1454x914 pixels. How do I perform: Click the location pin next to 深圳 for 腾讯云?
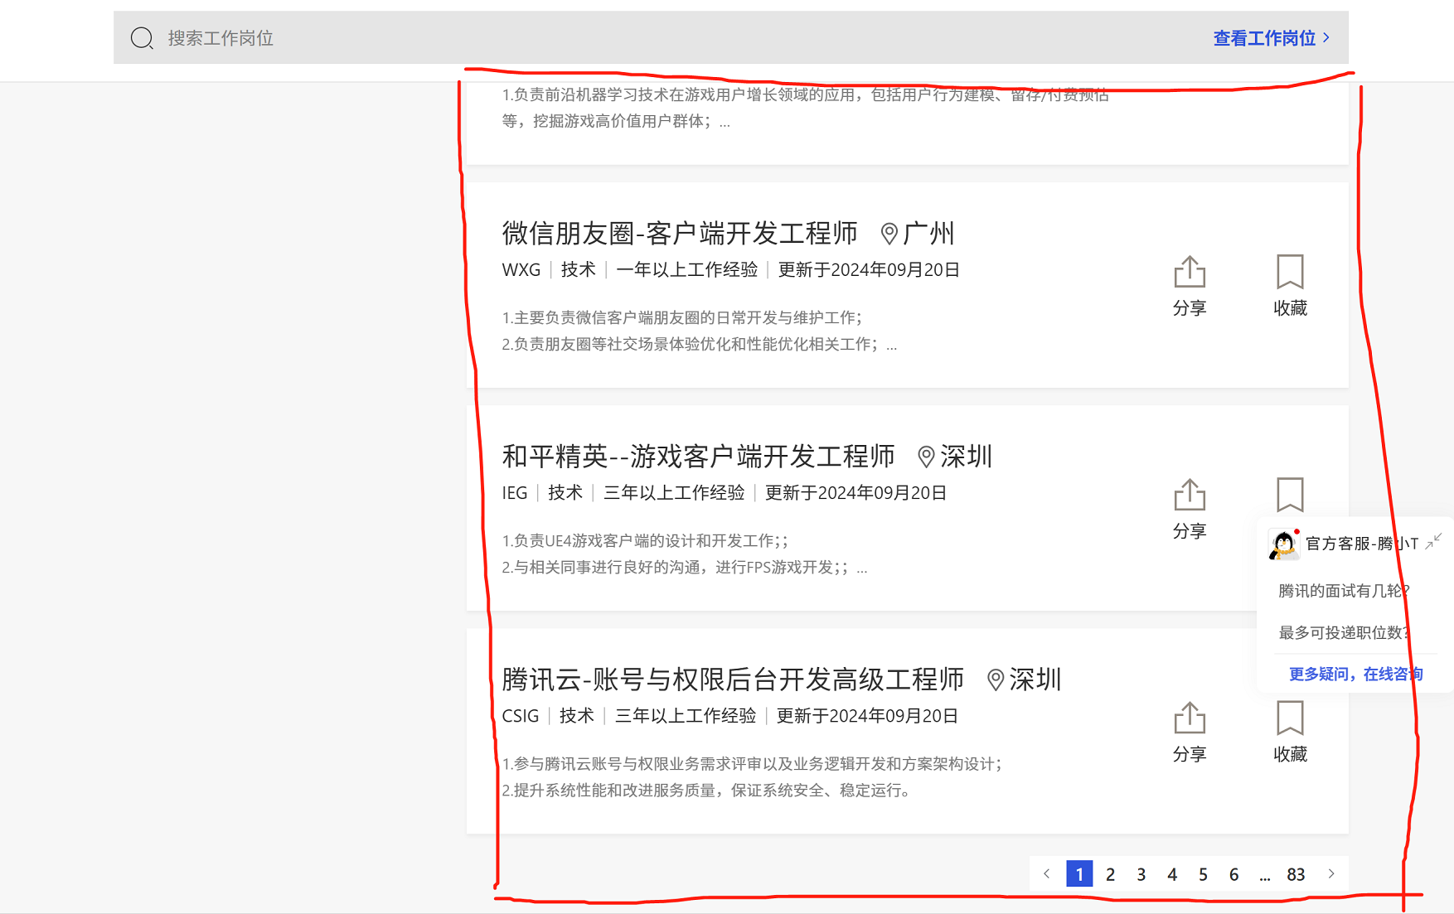[996, 680]
